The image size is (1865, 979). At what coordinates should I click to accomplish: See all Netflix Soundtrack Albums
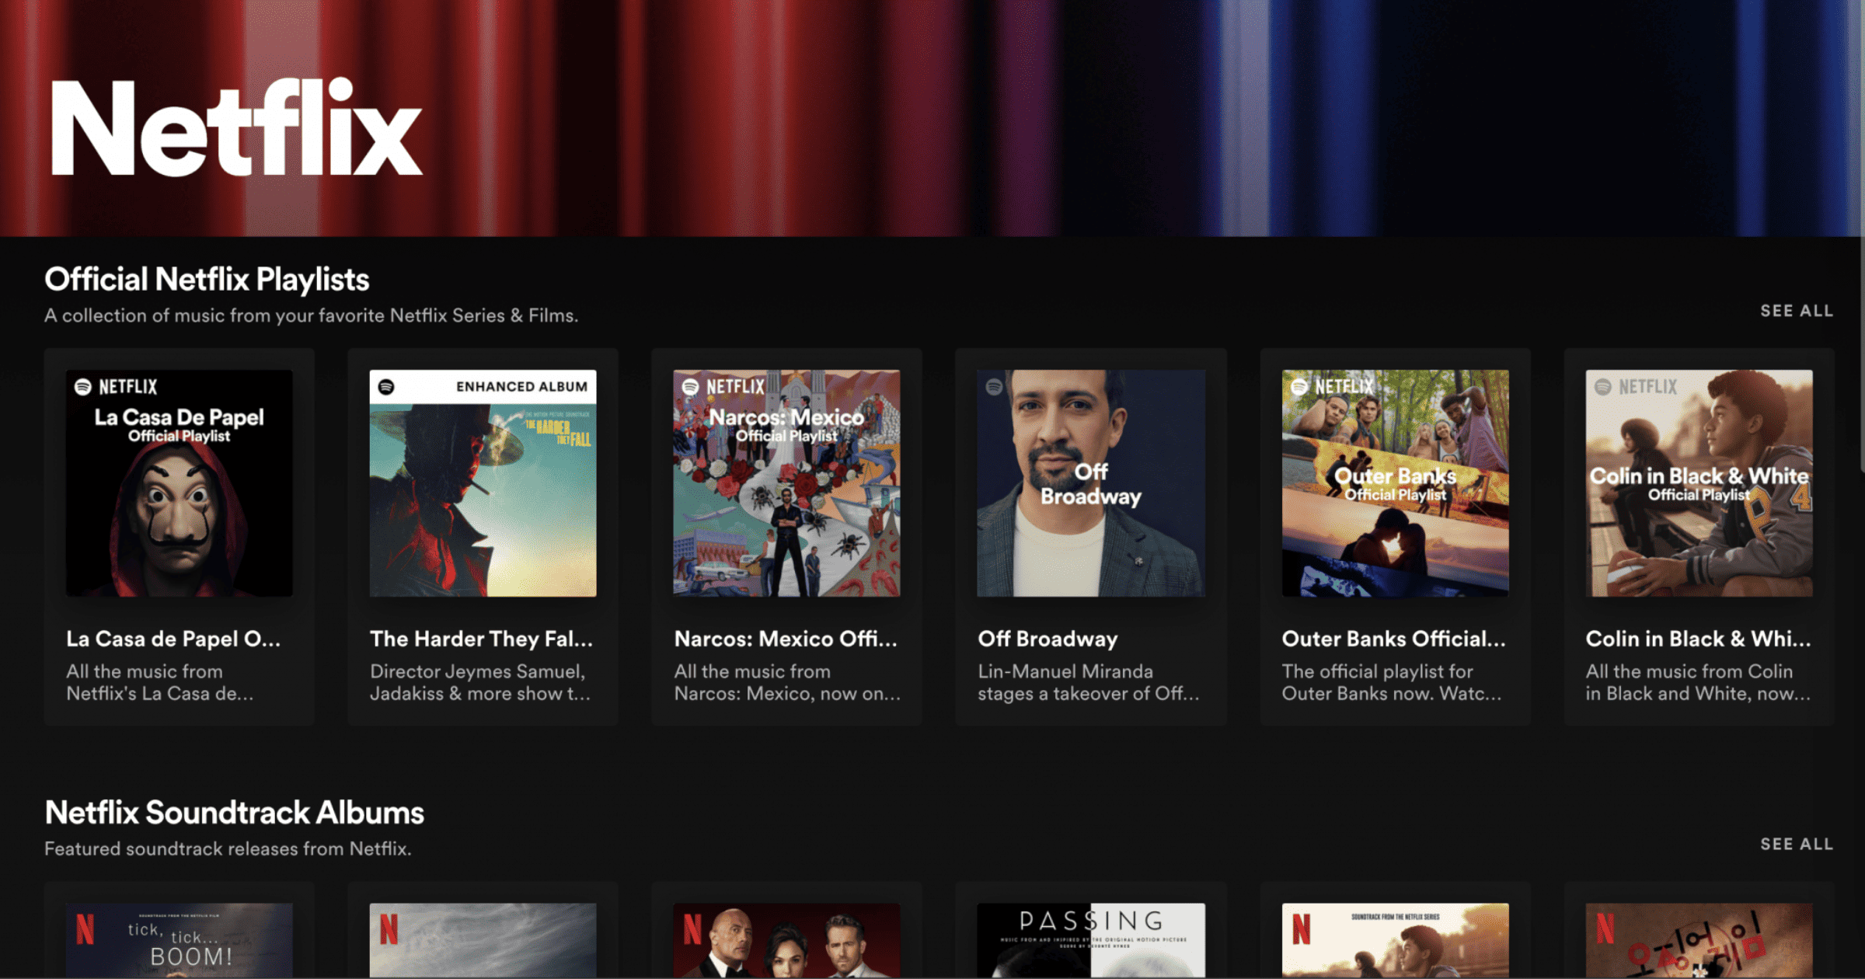point(1796,844)
